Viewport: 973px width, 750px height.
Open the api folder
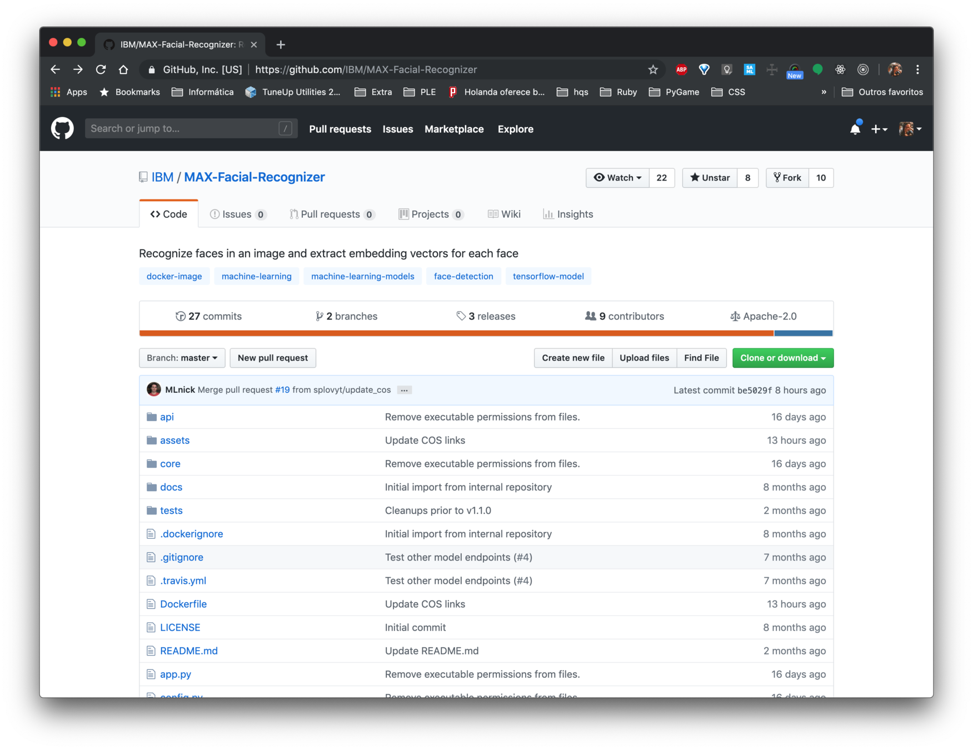click(x=167, y=417)
